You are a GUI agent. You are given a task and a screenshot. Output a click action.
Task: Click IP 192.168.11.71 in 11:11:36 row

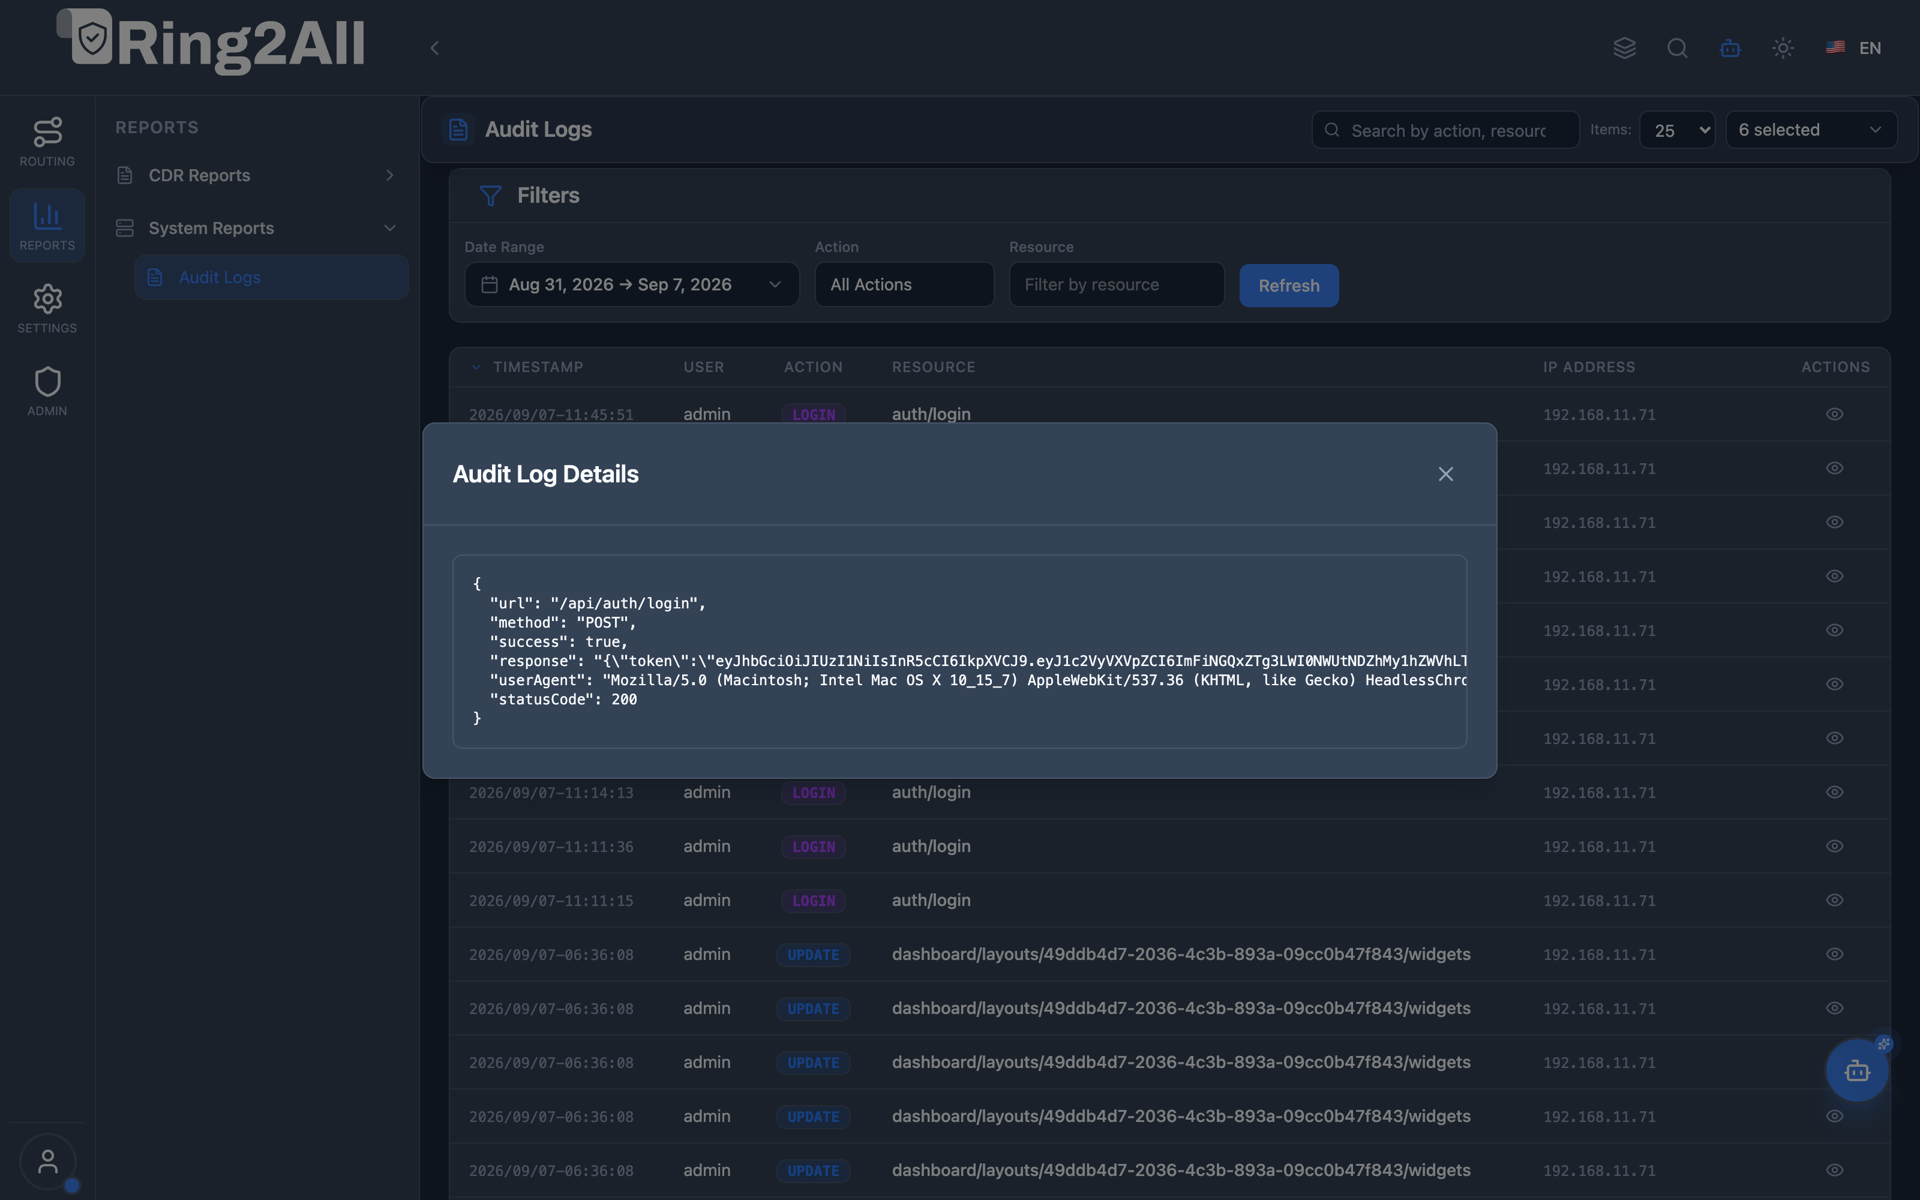tap(1598, 847)
